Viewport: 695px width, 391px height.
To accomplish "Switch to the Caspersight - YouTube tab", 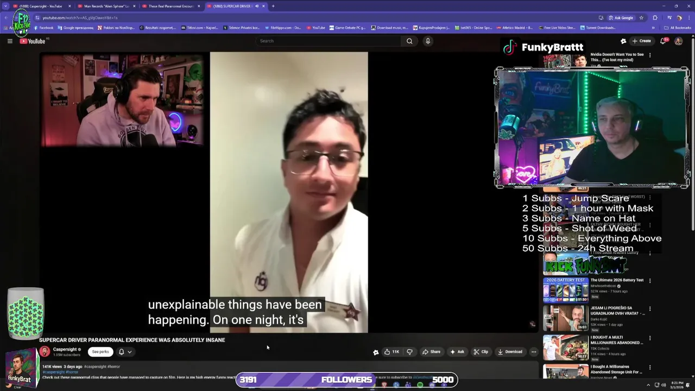I will [x=41, y=6].
